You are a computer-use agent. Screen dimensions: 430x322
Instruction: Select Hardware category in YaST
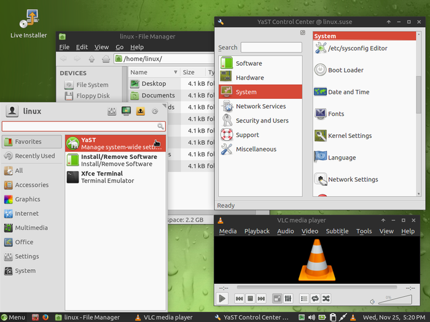pos(249,78)
